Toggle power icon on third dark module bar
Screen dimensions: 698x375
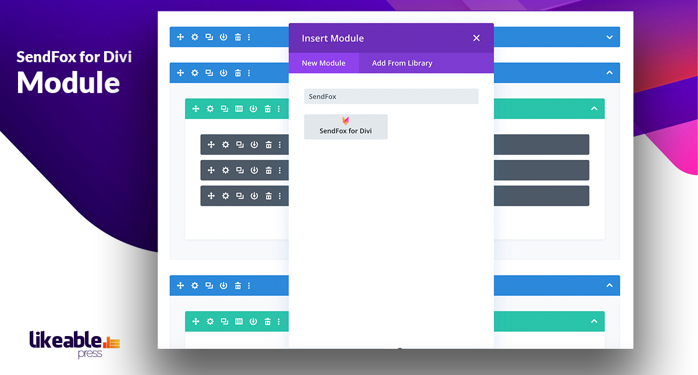pos(254,196)
